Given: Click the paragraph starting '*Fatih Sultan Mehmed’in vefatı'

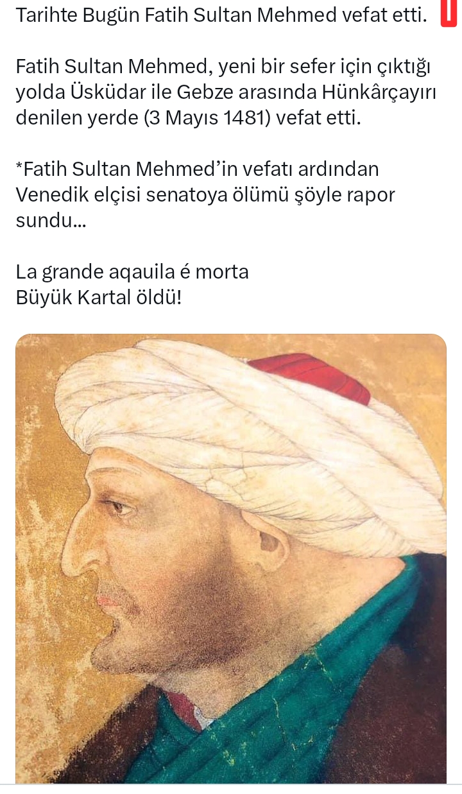Looking at the screenshot, I should (205, 195).
